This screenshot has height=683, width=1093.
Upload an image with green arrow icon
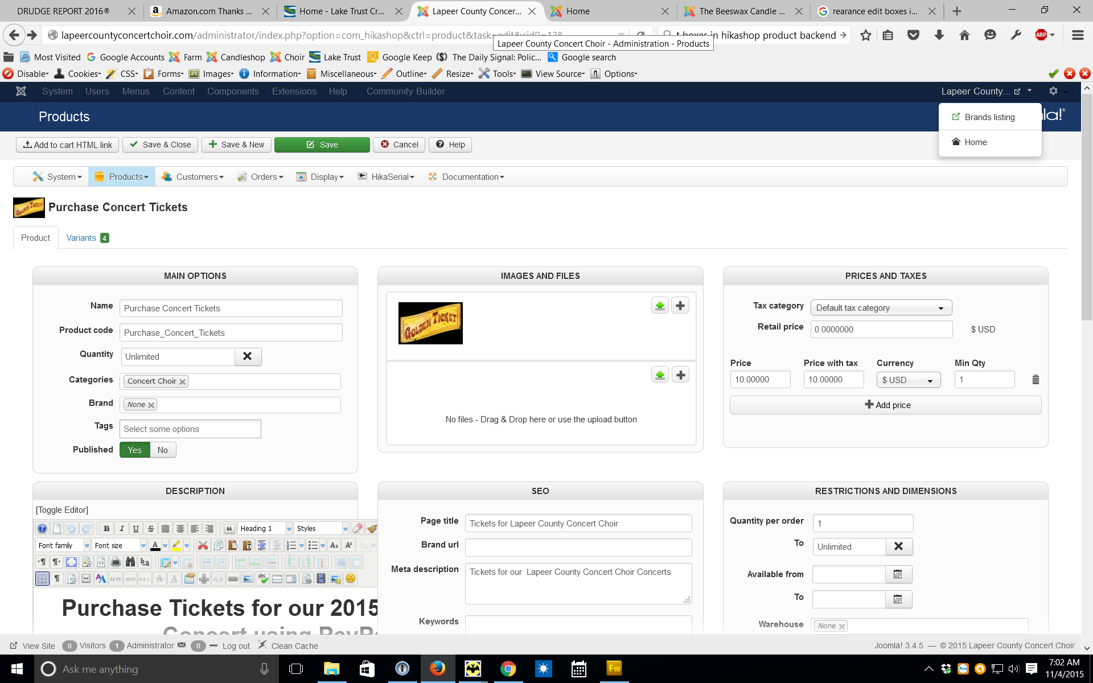660,306
